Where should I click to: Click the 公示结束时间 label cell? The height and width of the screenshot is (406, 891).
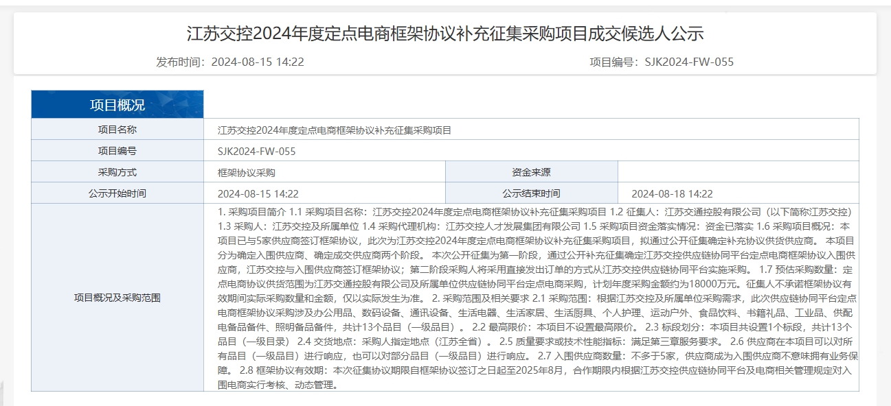[x=531, y=193]
